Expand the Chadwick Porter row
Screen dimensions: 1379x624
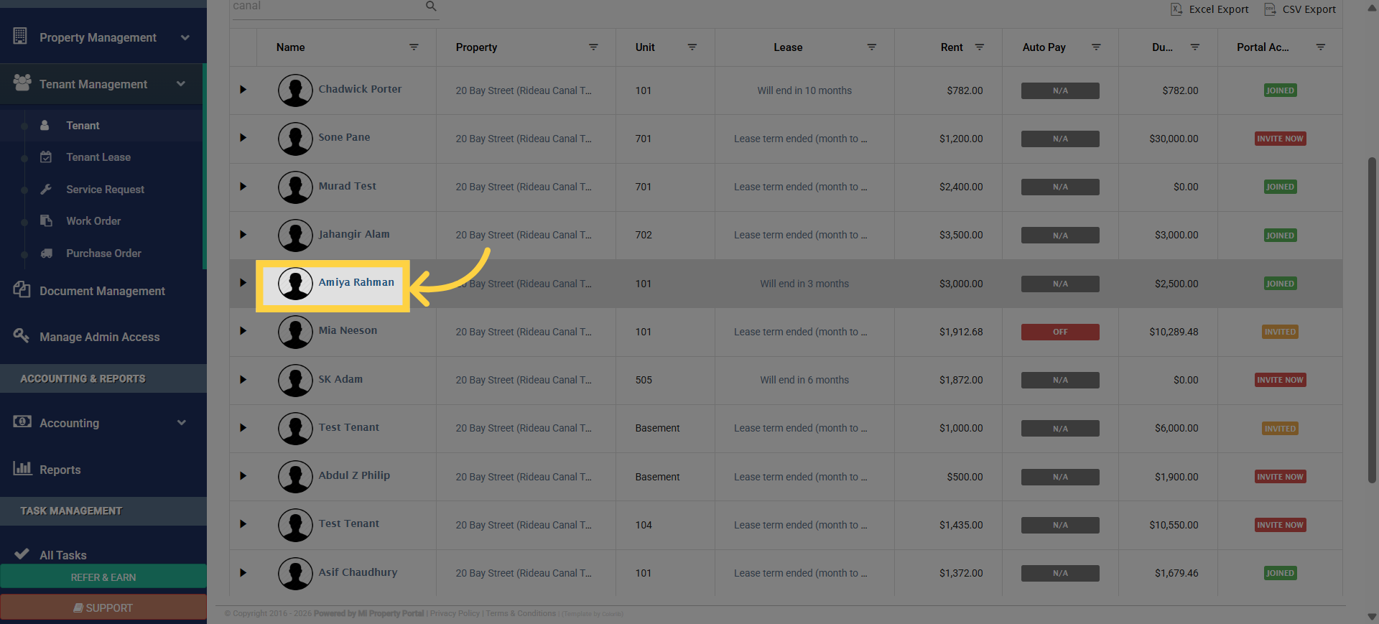click(x=243, y=90)
